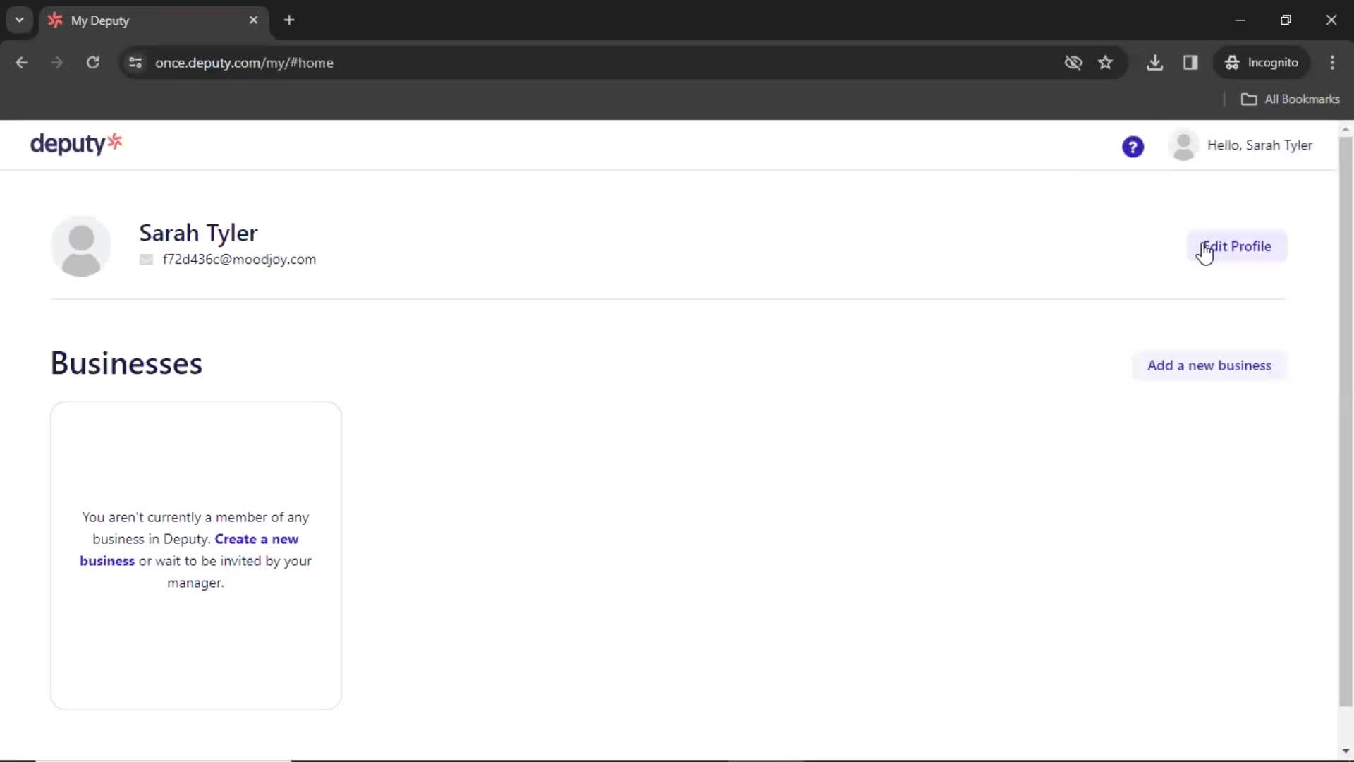Click the Deputy logo icon
The height and width of the screenshot is (762, 1354).
76,144
